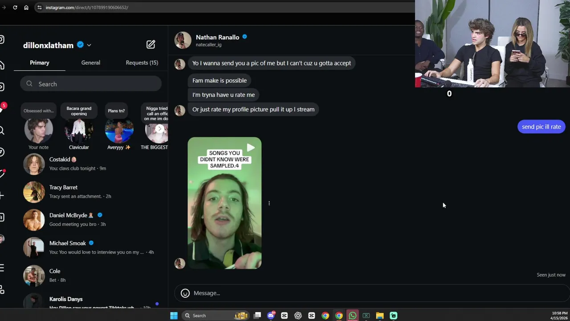Open the three-dot options beside the reel
The image size is (570, 321).
pyautogui.click(x=269, y=203)
